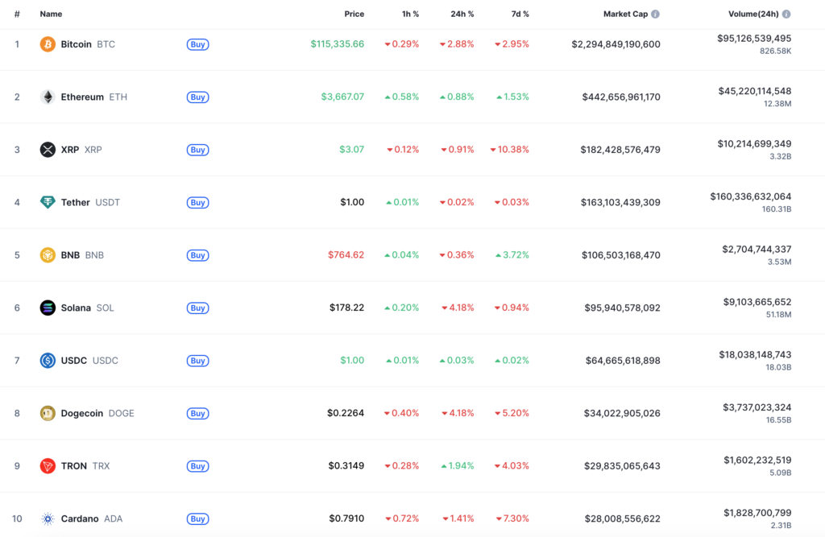
Task: Sort by the Name column header
Action: 51,14
